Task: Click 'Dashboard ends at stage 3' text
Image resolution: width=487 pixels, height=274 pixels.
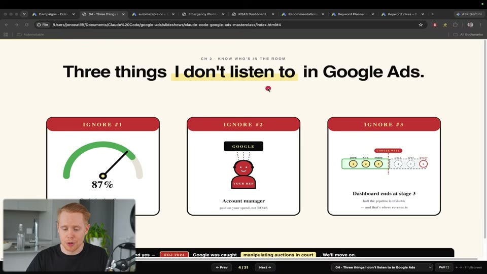Action: 384,193
